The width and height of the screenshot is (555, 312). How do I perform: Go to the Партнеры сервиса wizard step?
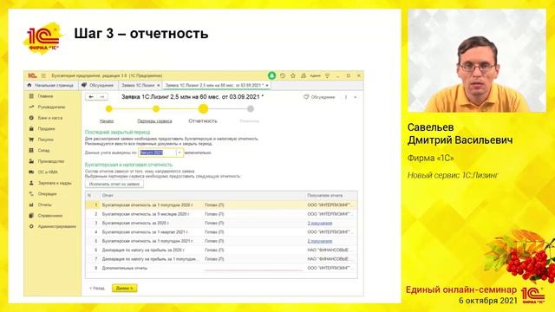(154, 121)
